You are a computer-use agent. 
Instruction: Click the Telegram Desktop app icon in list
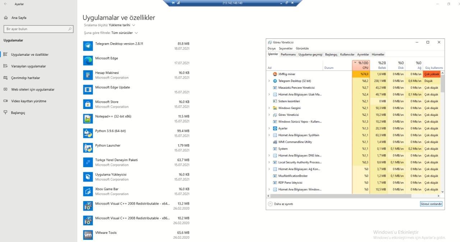pyautogui.click(x=88, y=46)
